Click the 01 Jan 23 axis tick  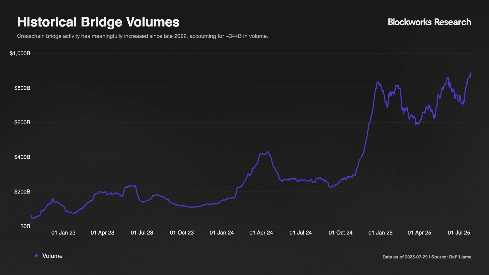pyautogui.click(x=63, y=233)
